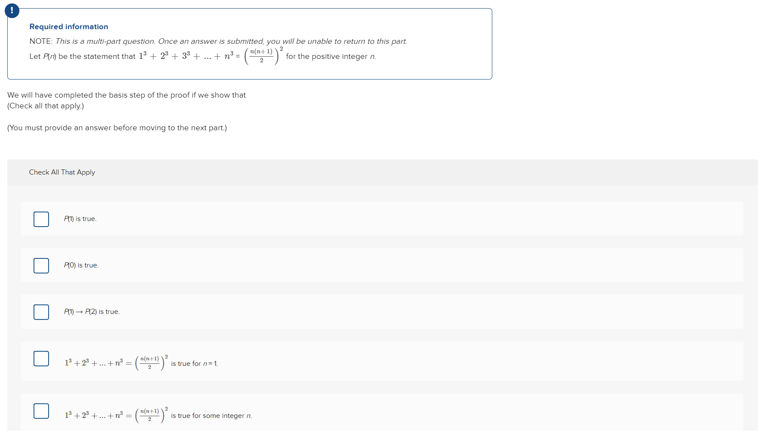The image size is (773, 439).
Task: Click the 'You must provide an answer' notice
Action: point(117,127)
